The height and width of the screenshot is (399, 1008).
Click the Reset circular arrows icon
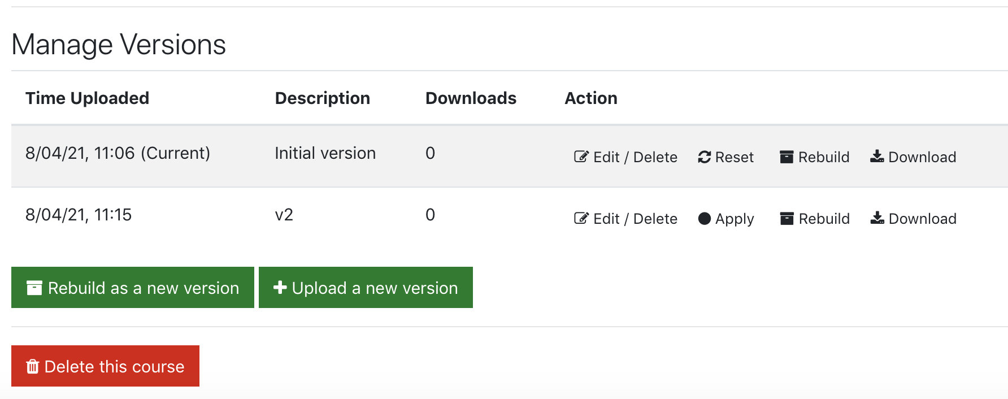coord(703,157)
